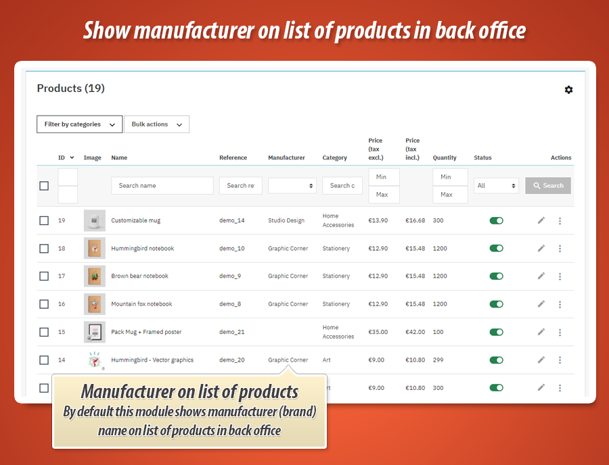Open the Status filter showing All
609x465 pixels.
point(496,185)
